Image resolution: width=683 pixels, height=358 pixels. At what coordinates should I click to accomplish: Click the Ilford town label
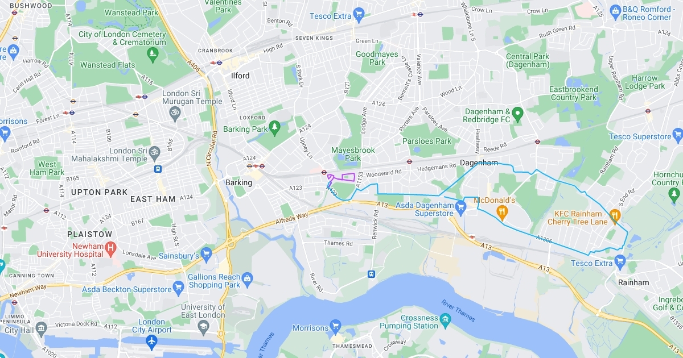[240, 76]
